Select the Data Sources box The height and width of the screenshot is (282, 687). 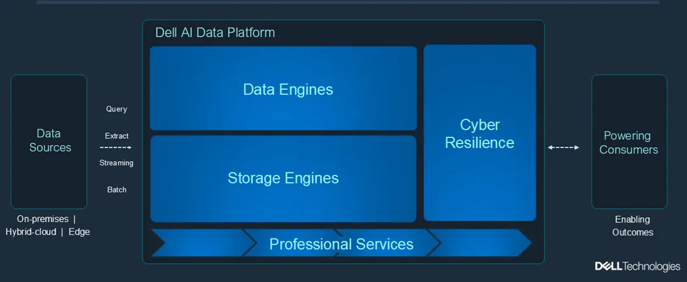49,141
